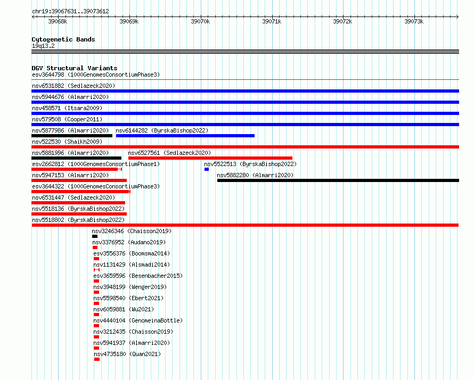Screen dimensions: 474x380
Task: Open the nsv5944676 (Almarri2020) variant label
Action: [x=70, y=97]
